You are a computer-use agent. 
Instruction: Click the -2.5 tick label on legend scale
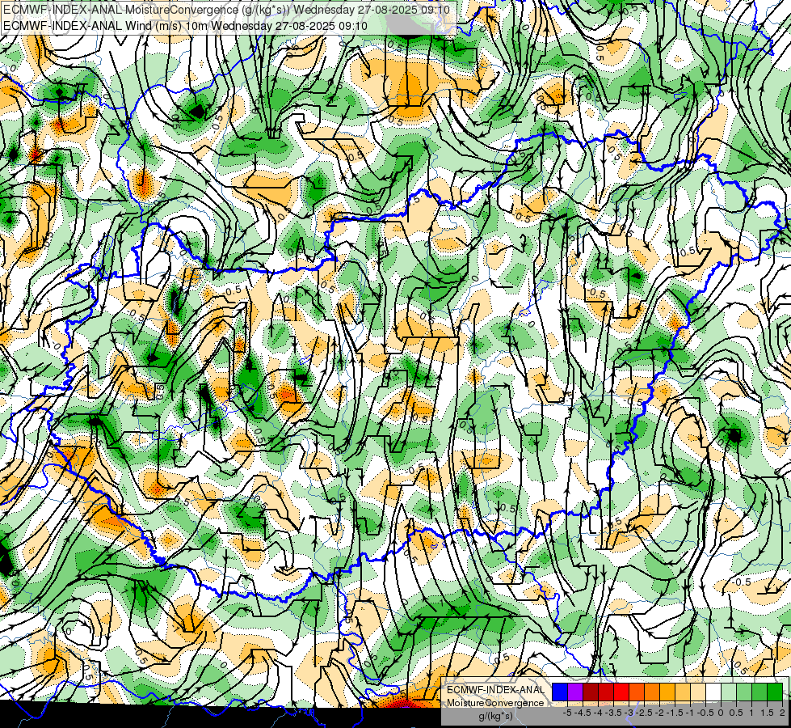(645, 713)
